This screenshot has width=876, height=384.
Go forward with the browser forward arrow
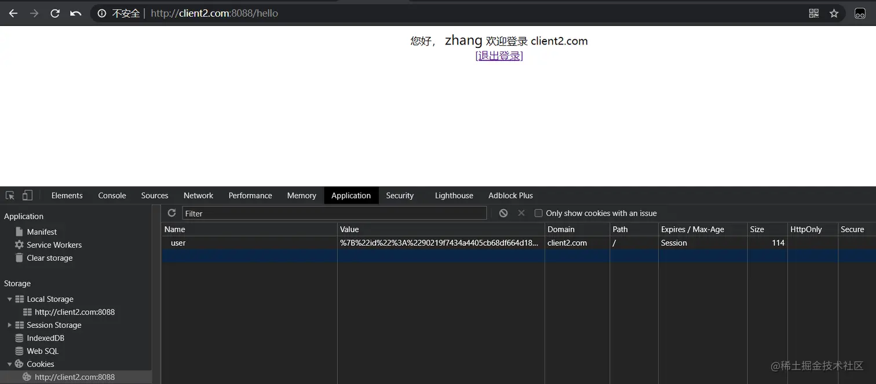click(x=34, y=13)
